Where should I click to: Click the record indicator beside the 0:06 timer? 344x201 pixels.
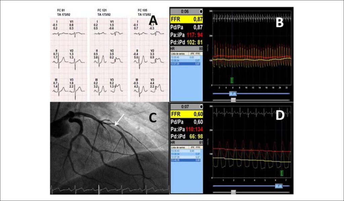click(201, 11)
